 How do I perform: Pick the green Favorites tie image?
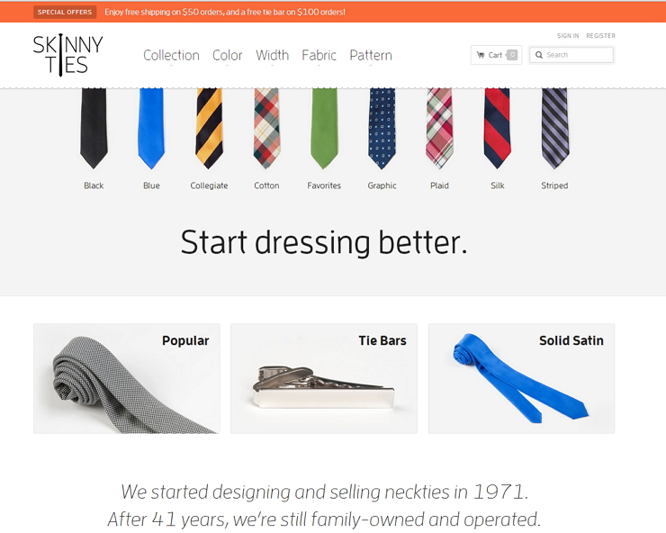tap(325, 129)
